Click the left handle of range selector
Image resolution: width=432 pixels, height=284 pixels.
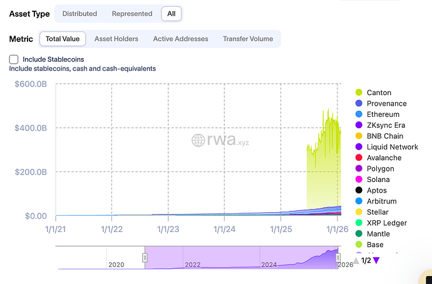pyautogui.click(x=145, y=257)
